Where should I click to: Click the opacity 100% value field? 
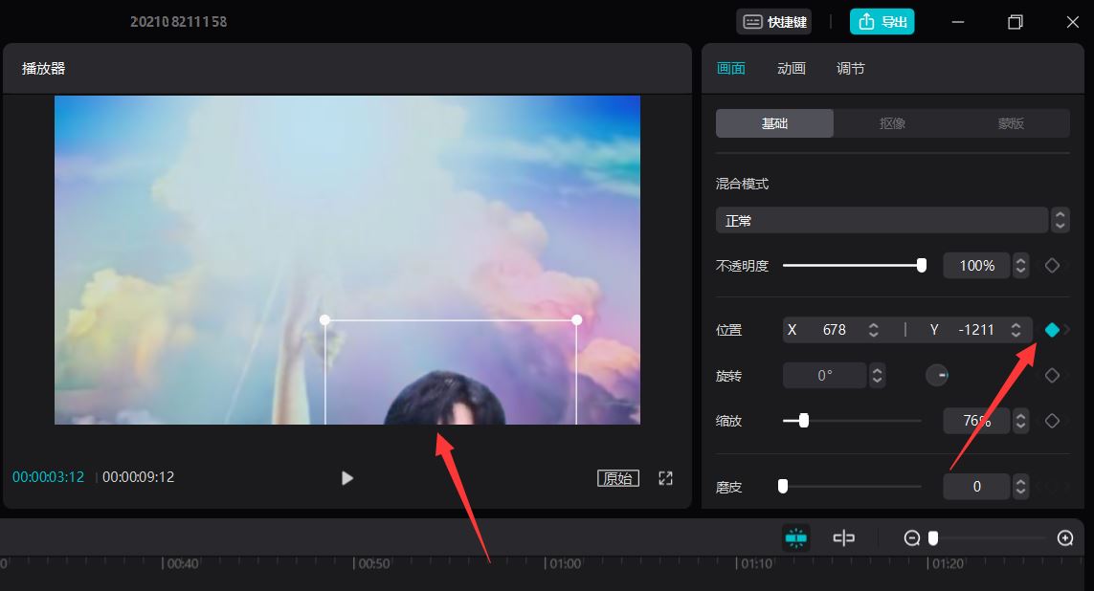pyautogui.click(x=976, y=266)
